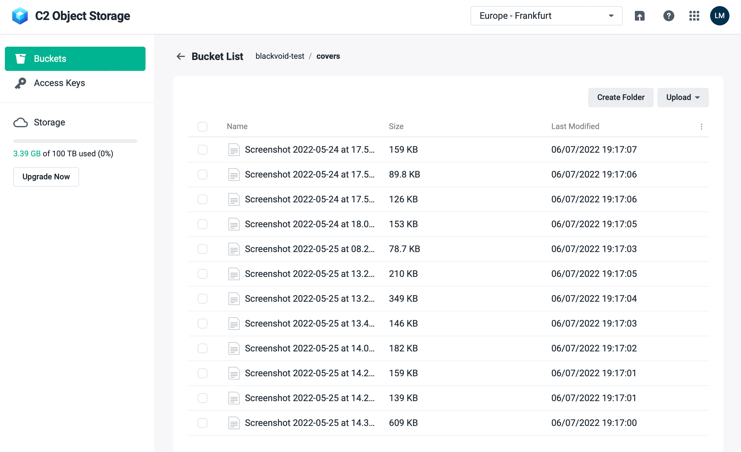The height and width of the screenshot is (452, 741).
Task: Open the help question mark icon
Action: [x=669, y=16]
